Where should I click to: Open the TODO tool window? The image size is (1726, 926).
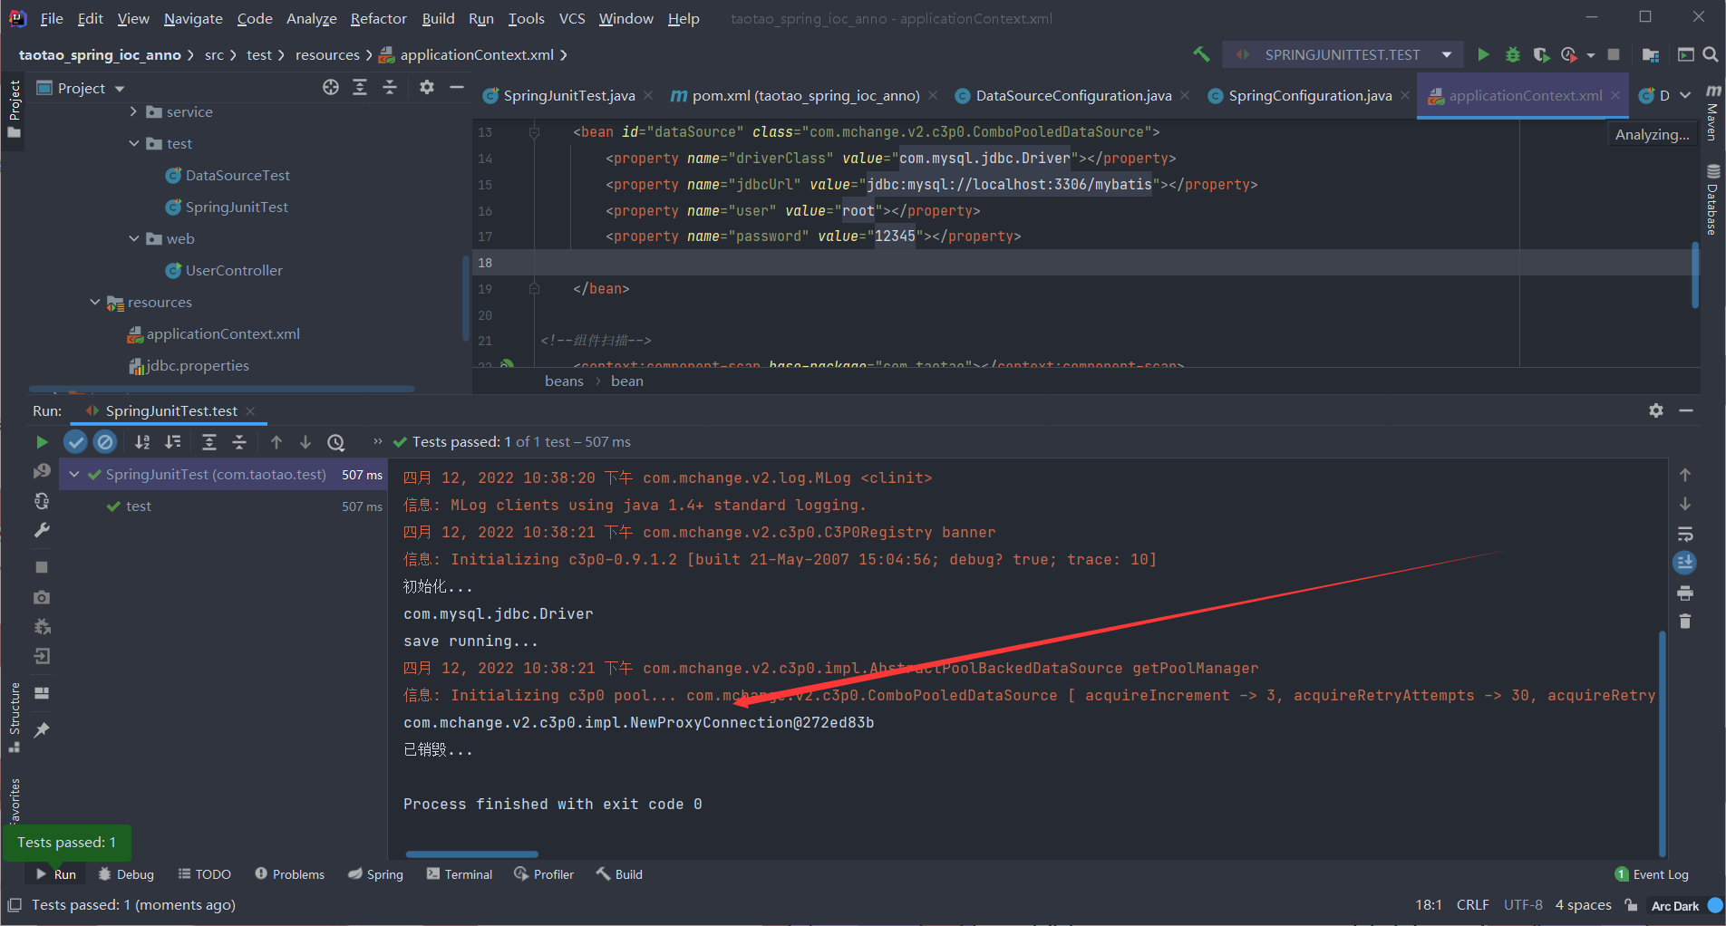pos(204,874)
